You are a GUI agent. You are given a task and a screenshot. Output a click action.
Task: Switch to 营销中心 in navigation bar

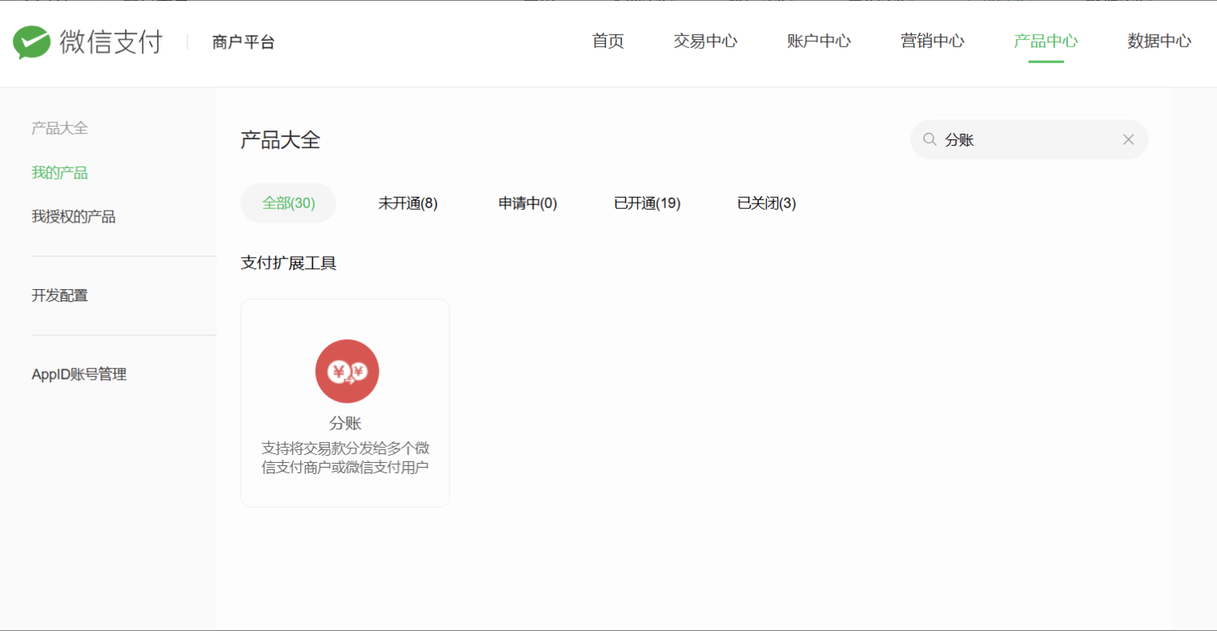pos(932,42)
